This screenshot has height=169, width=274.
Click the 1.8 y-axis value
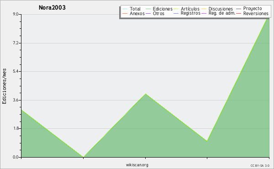click(x=16, y=128)
